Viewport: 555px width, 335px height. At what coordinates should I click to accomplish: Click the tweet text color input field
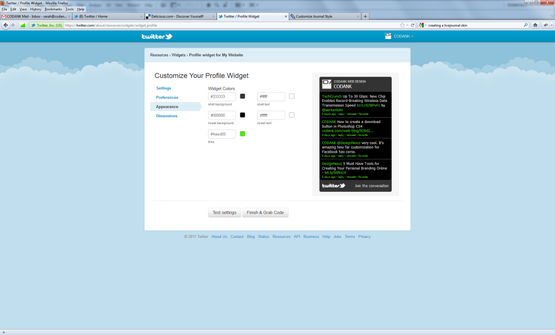[x=271, y=115]
